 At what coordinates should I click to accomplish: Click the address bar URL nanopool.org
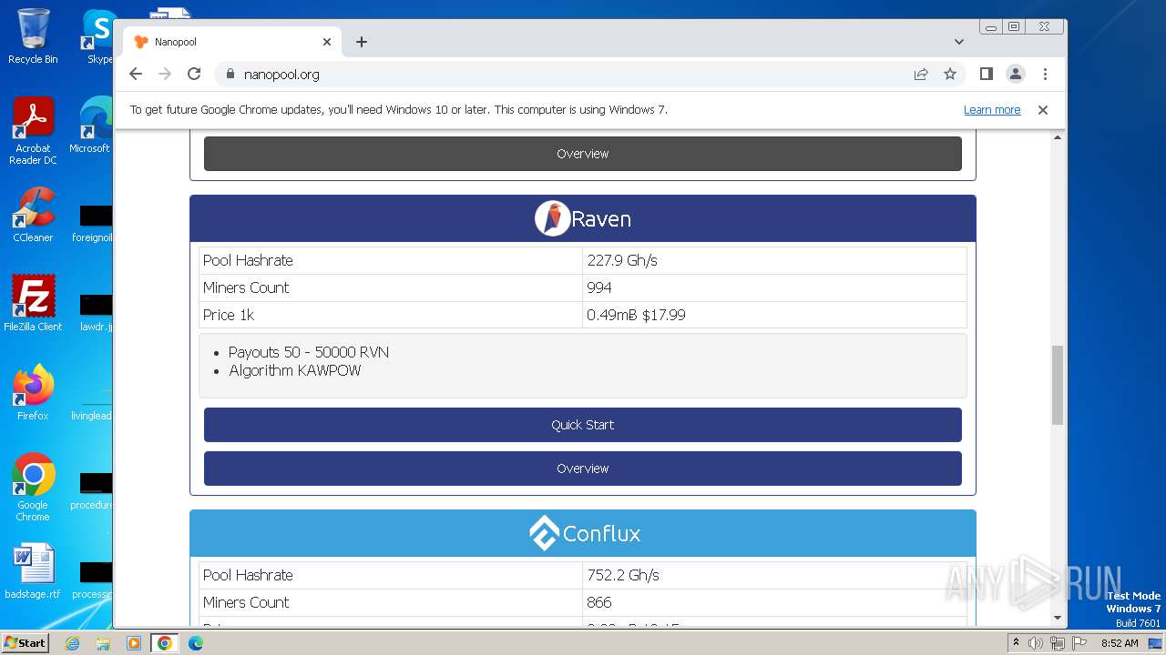tap(281, 75)
